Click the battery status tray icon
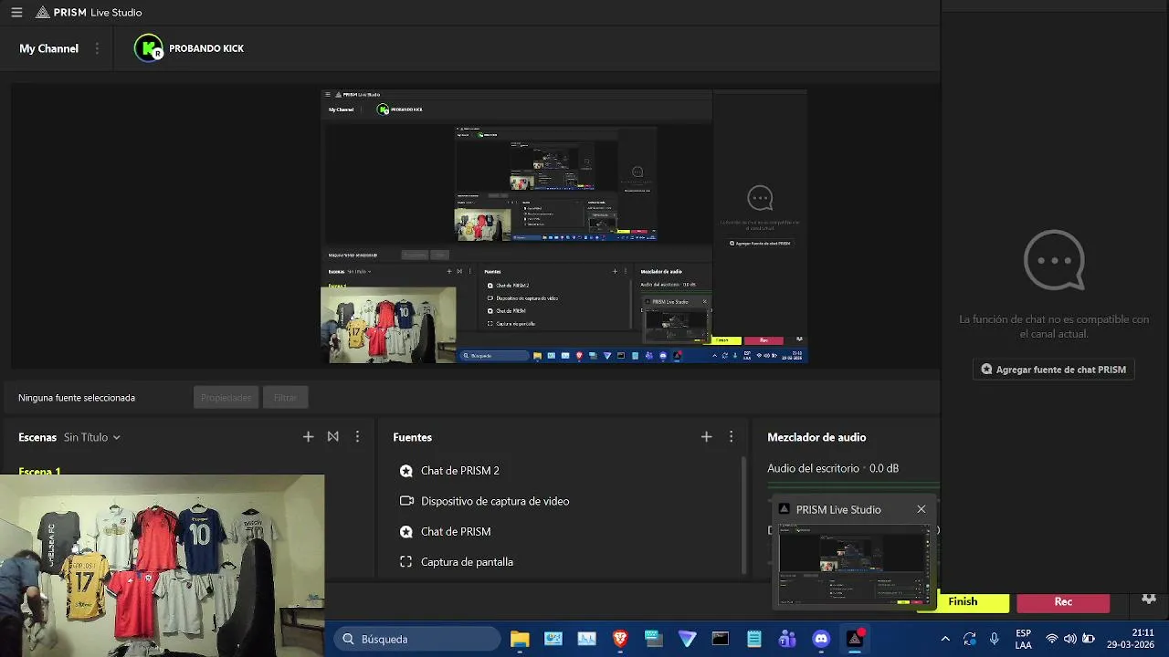 tap(1088, 639)
